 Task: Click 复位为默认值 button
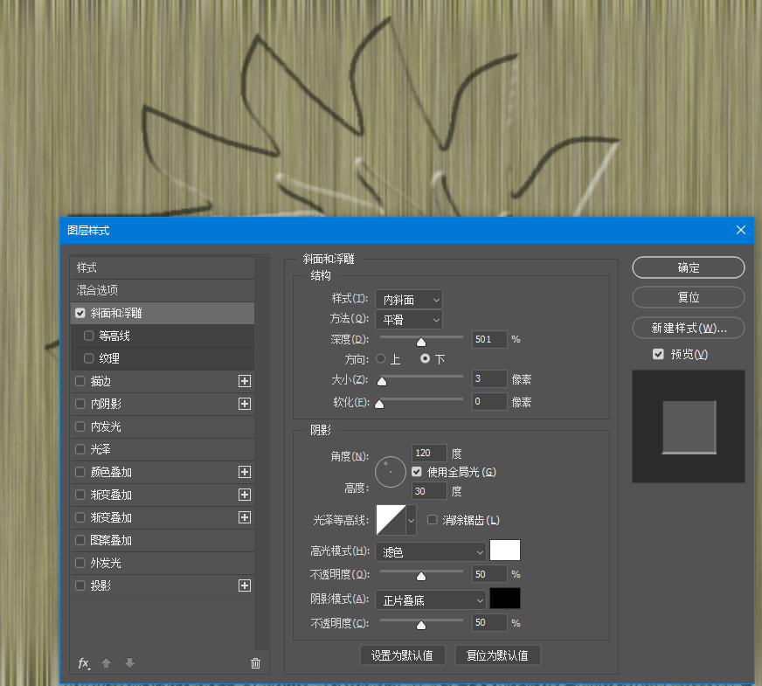click(x=497, y=655)
